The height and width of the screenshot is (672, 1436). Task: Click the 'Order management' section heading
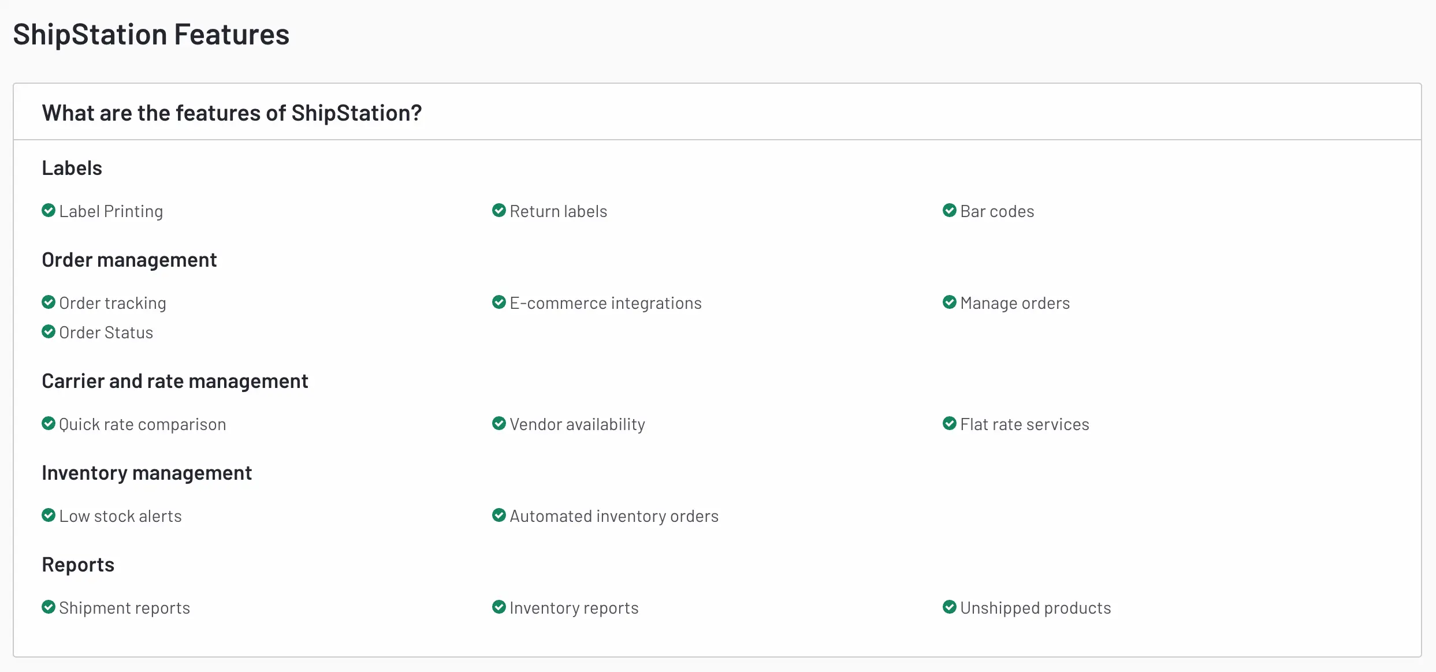coord(129,260)
